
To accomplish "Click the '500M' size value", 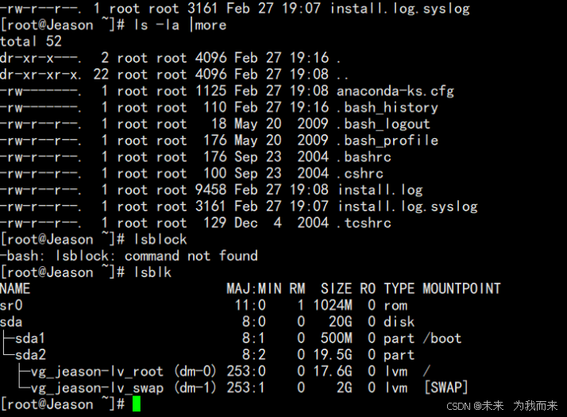I will pos(336,338).
